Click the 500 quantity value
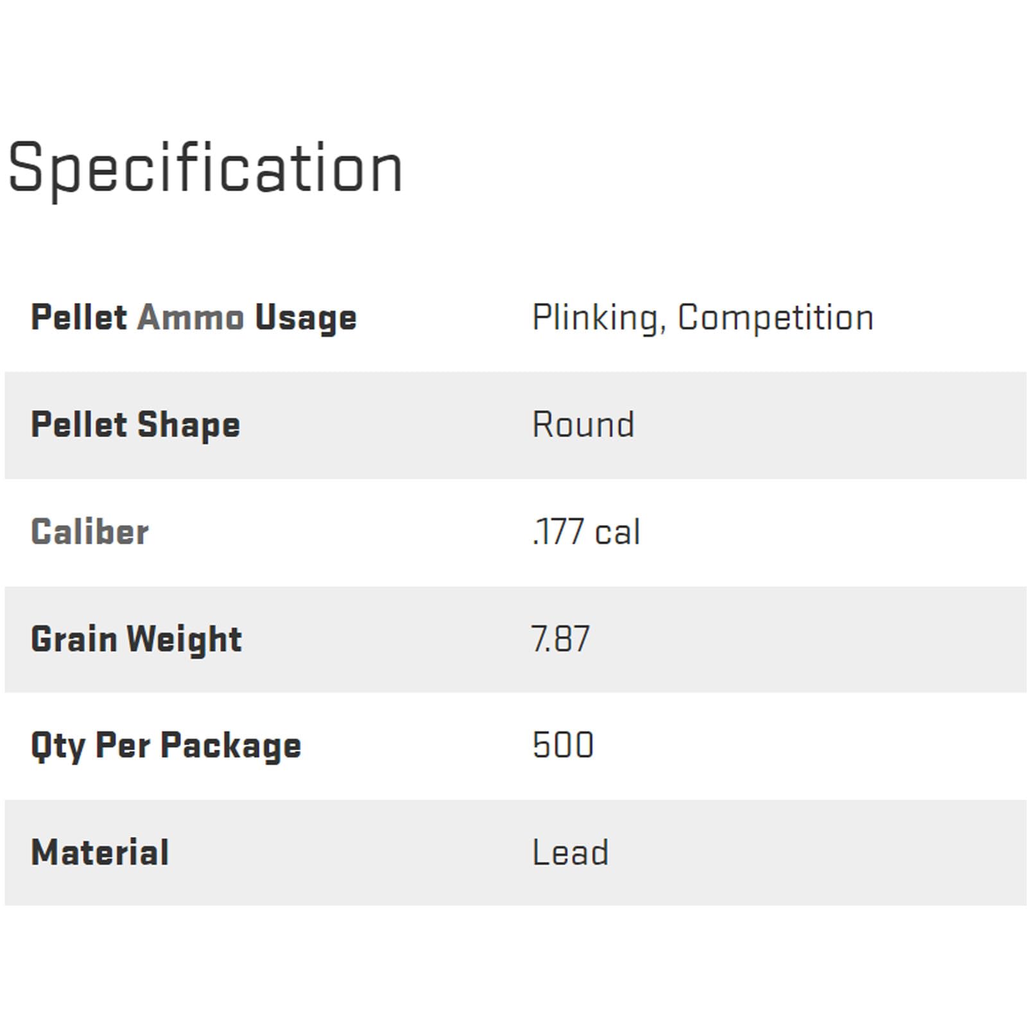This screenshot has height=1027, width=1027. point(563,746)
